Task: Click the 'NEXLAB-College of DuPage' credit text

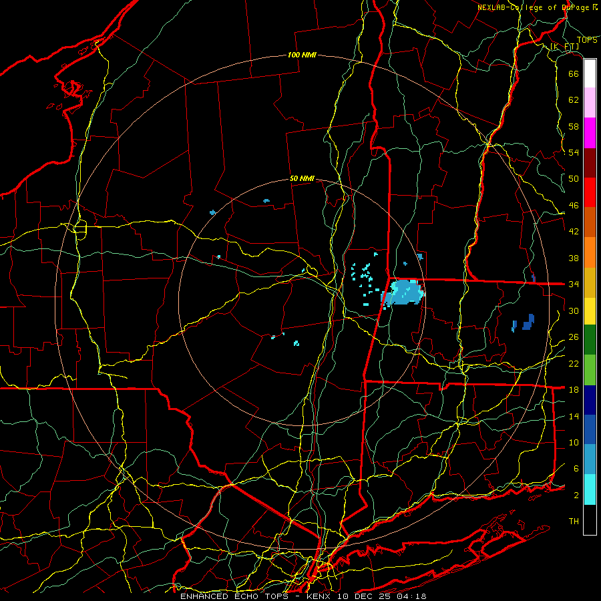Action: click(x=534, y=7)
